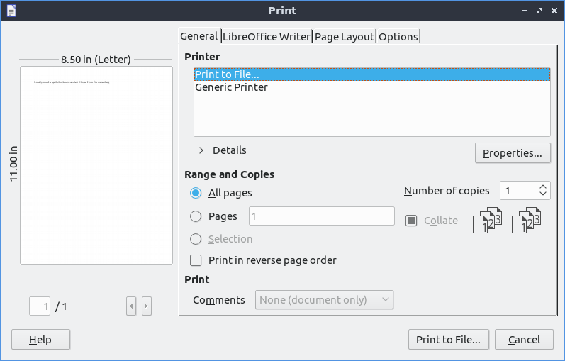Click the document icon in title bar
The width and height of the screenshot is (565, 361).
pos(11,11)
